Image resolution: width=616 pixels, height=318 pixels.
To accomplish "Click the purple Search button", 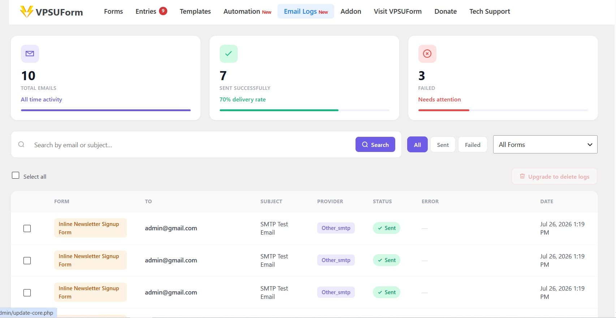I will tap(375, 144).
